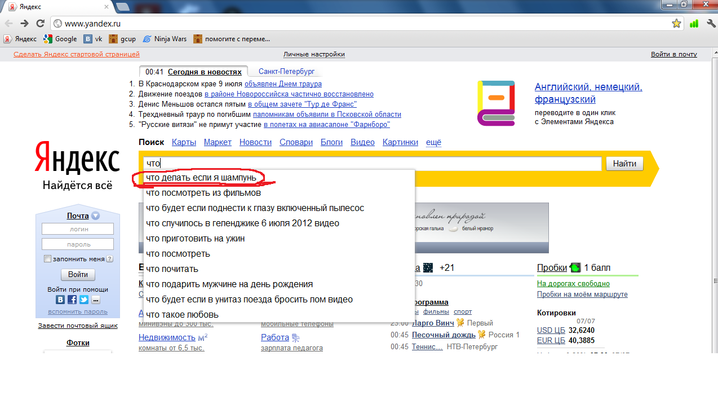This screenshot has height=413, width=718.
Task: Log in via the Facebook icon
Action: (72, 300)
